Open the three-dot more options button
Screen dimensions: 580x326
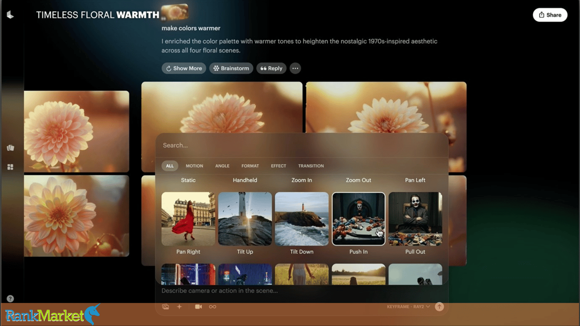click(x=295, y=68)
